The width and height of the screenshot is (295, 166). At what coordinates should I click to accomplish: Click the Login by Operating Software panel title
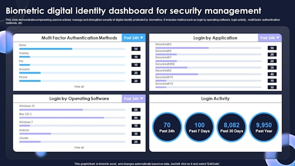point(79,99)
